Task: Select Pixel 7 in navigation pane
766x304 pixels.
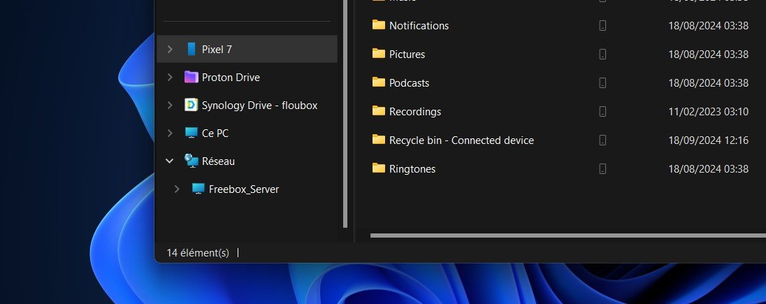Action: click(x=247, y=49)
